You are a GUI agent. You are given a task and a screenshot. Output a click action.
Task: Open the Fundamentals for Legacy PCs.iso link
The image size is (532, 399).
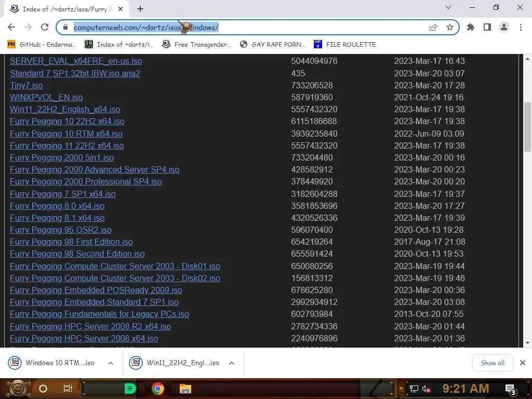(99, 314)
